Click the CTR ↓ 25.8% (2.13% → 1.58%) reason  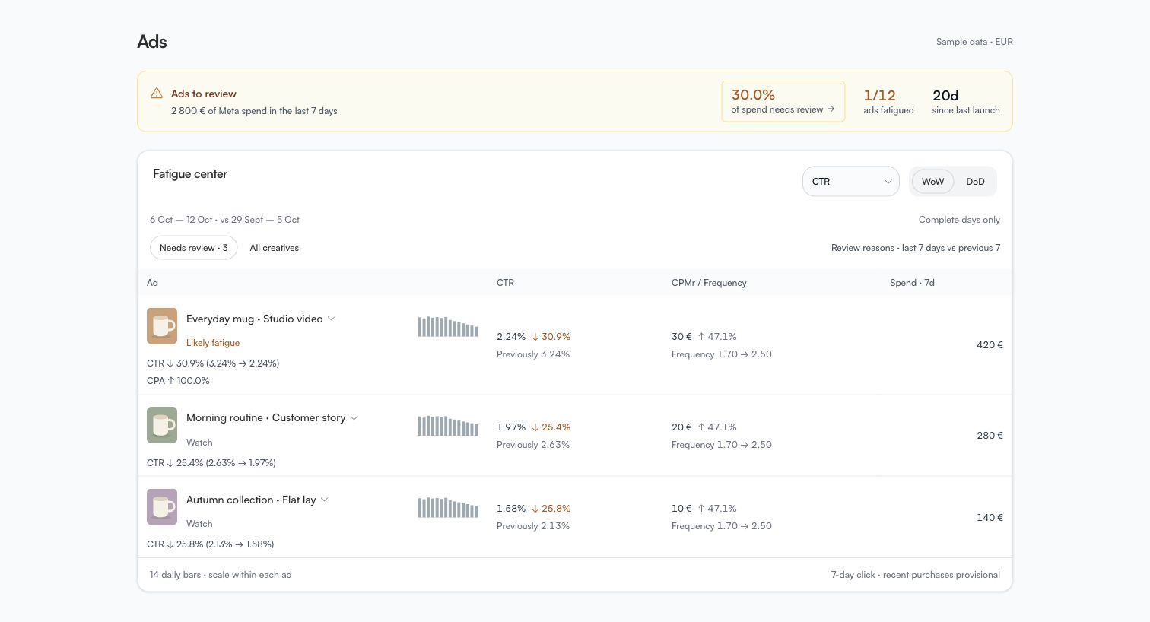pos(210,544)
